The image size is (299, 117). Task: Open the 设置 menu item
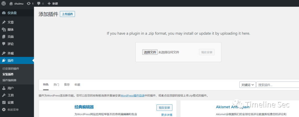tap(17, 103)
